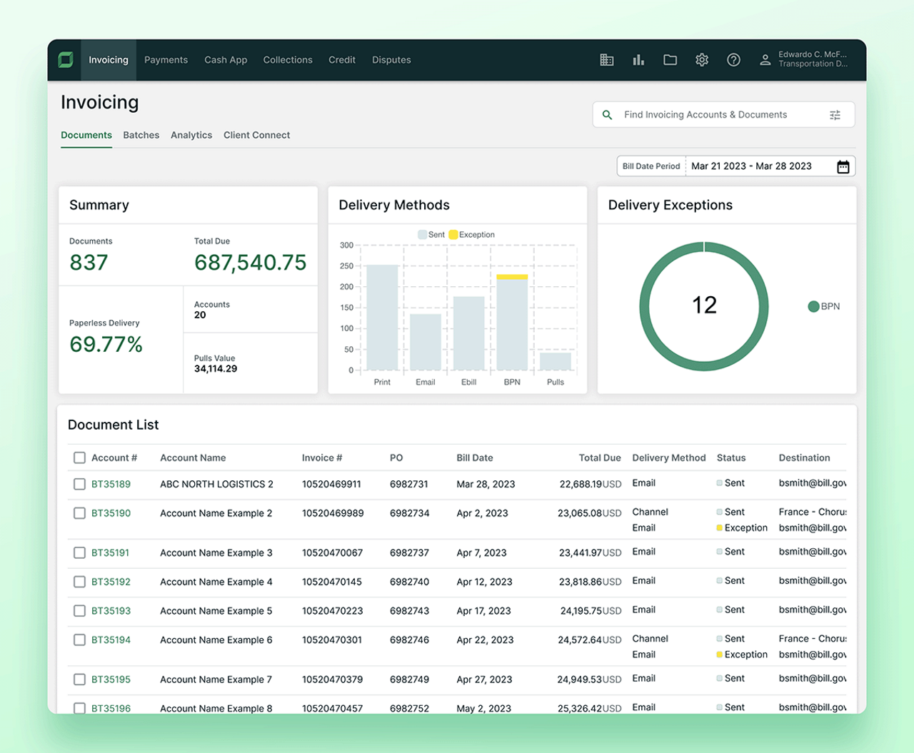Toggle the Sent legend in Delivery Methods
The height and width of the screenshot is (753, 914).
431,235
